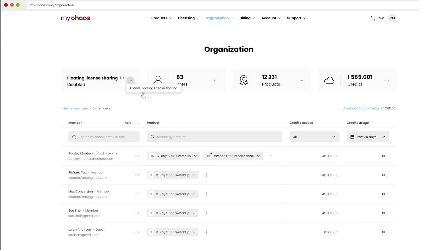Click the PM profile avatar
The width and height of the screenshot is (422, 250).
pyautogui.click(x=392, y=18)
